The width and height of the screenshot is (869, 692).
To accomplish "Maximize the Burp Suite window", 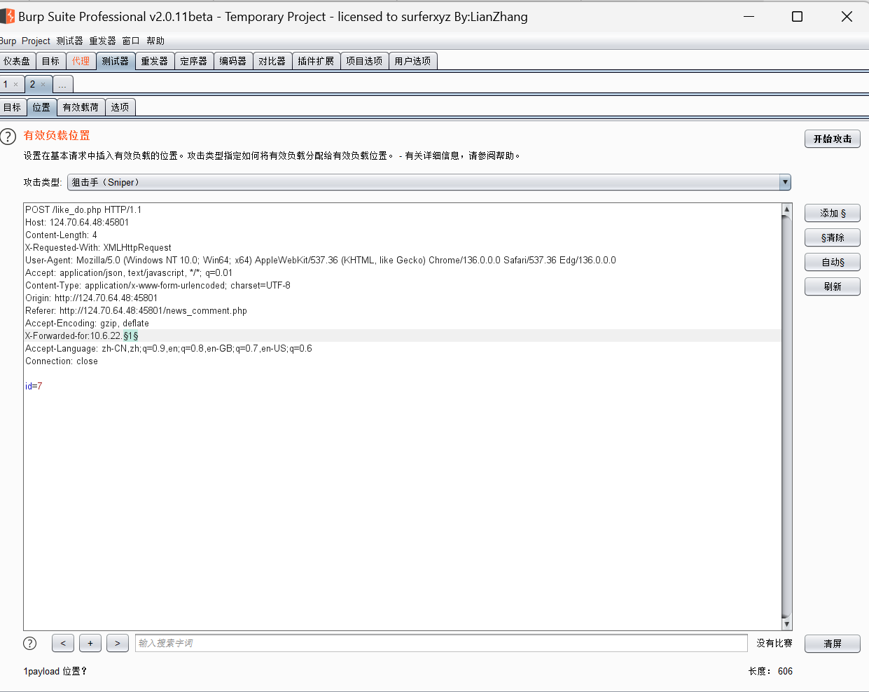I will click(797, 16).
